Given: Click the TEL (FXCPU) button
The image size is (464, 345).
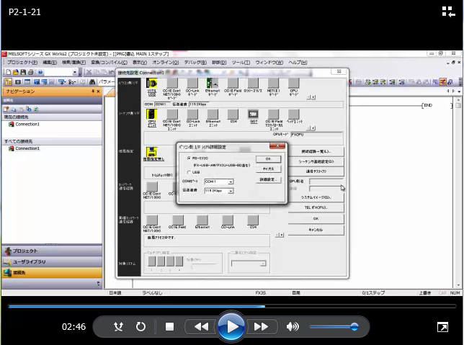Looking at the screenshot, I should click(x=316, y=207).
